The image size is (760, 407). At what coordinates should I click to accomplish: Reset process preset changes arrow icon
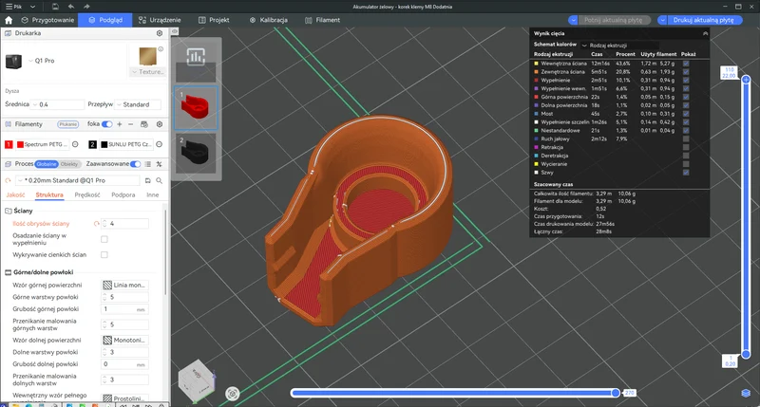click(8, 180)
